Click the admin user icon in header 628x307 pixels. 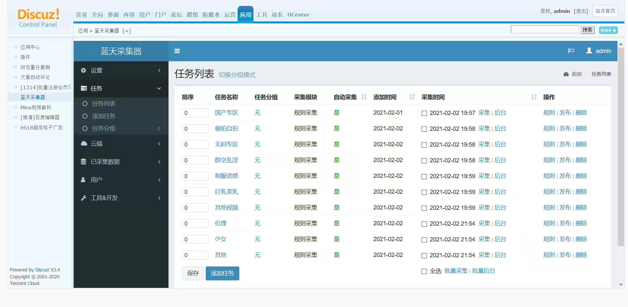click(x=589, y=51)
